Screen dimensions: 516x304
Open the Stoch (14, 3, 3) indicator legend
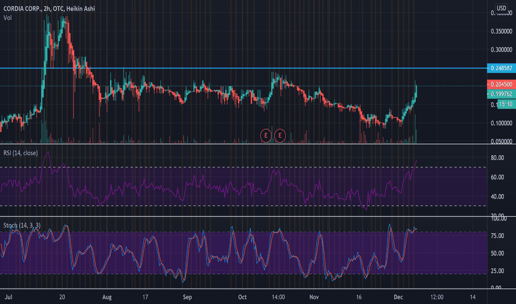22,226
